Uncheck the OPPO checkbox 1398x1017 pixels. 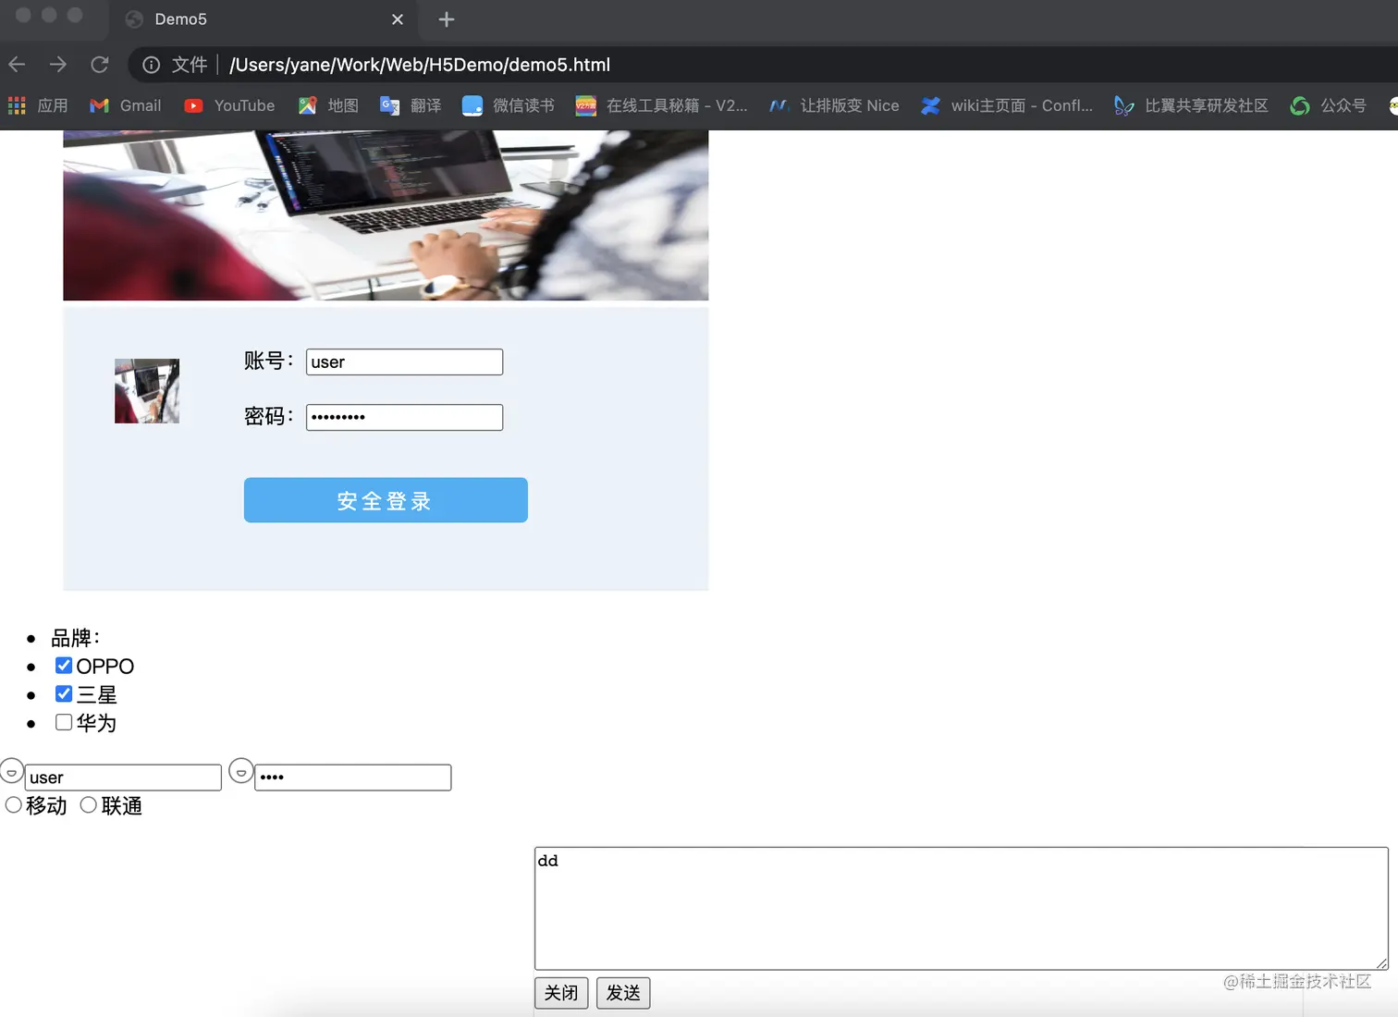tap(63, 665)
